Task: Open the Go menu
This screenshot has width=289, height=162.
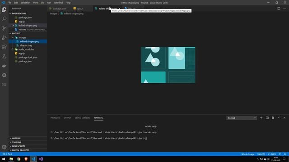Action: (x=42, y=3)
